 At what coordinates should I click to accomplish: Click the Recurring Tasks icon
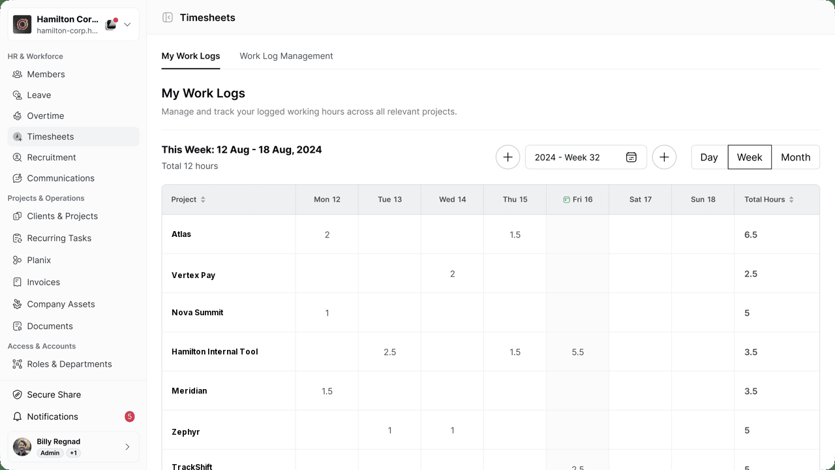18,238
